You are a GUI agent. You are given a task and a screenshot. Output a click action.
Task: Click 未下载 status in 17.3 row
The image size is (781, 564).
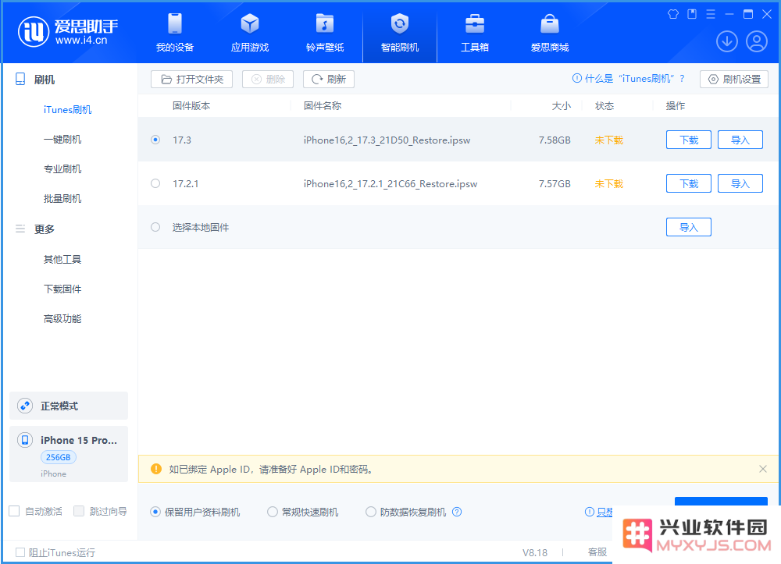608,140
